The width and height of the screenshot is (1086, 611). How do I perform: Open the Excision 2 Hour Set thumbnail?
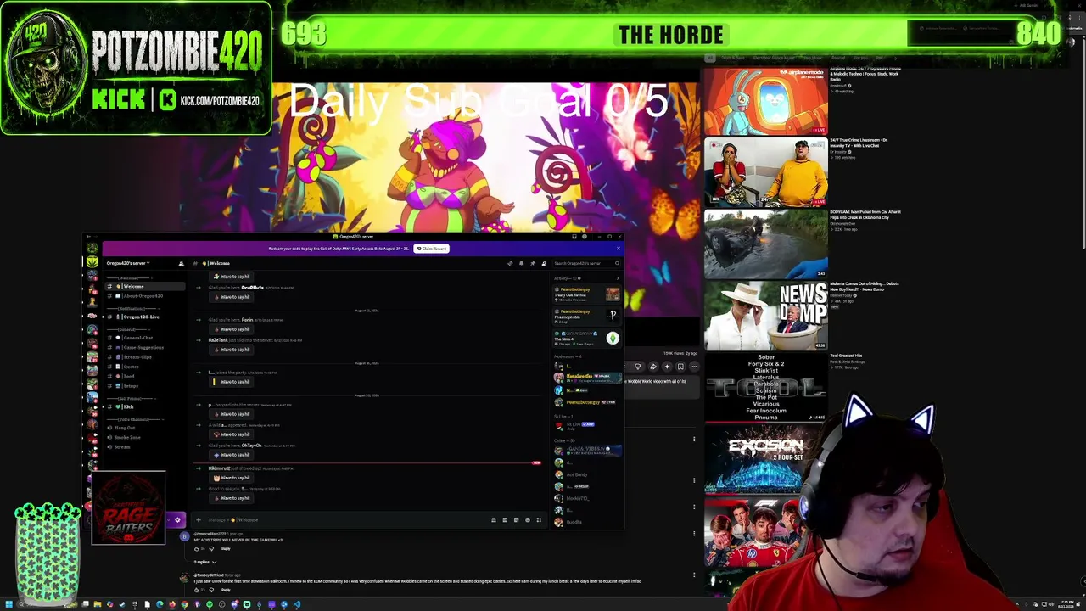pyautogui.click(x=766, y=459)
